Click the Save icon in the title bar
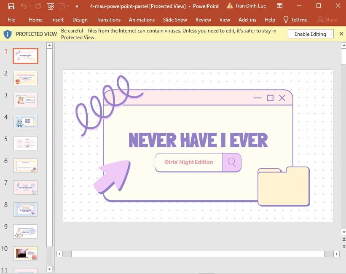Image resolution: width=346 pixels, height=274 pixels. coord(11,6)
